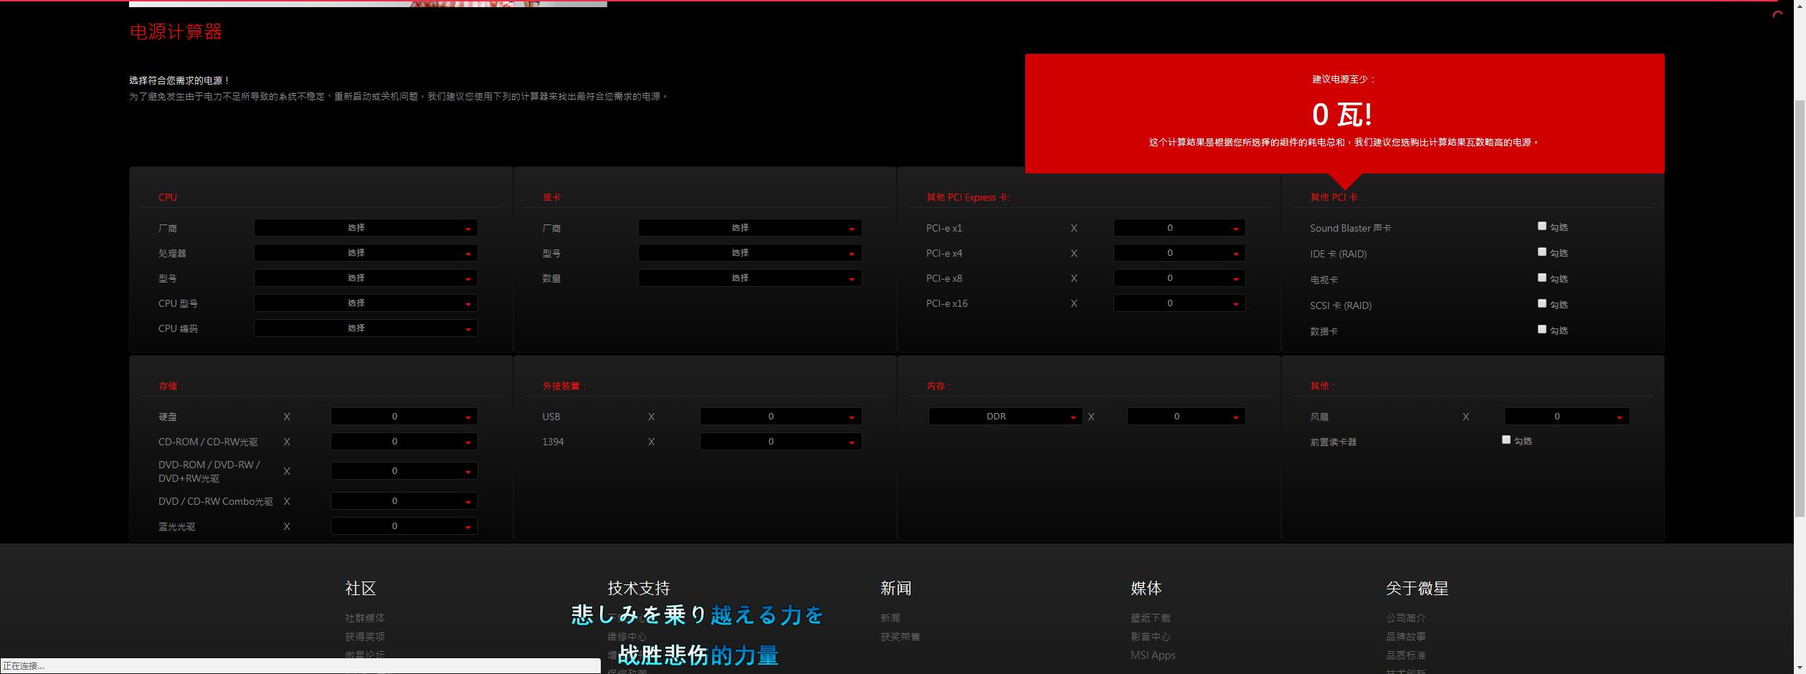
Task: Click the page vertical scrollbar
Action: (1800, 308)
